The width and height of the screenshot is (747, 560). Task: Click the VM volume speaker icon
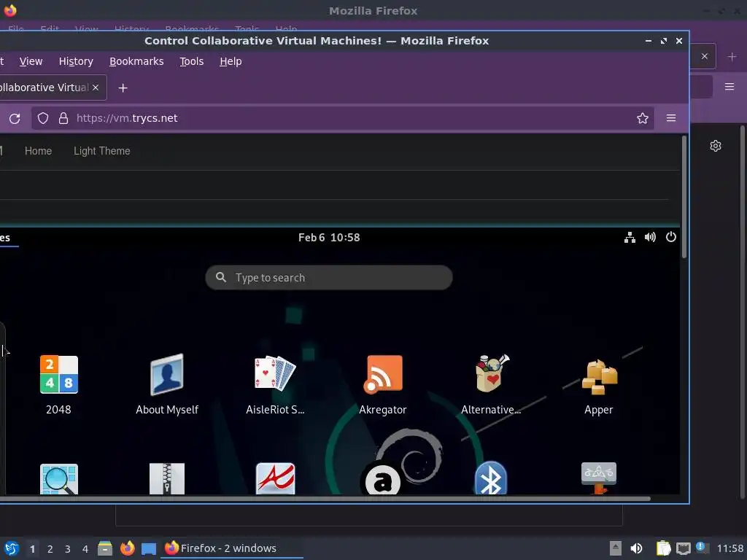650,237
